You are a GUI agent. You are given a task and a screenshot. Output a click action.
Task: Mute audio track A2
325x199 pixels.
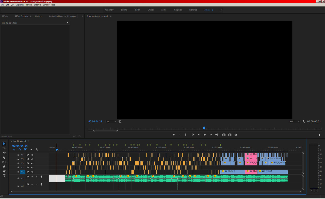point(32,184)
